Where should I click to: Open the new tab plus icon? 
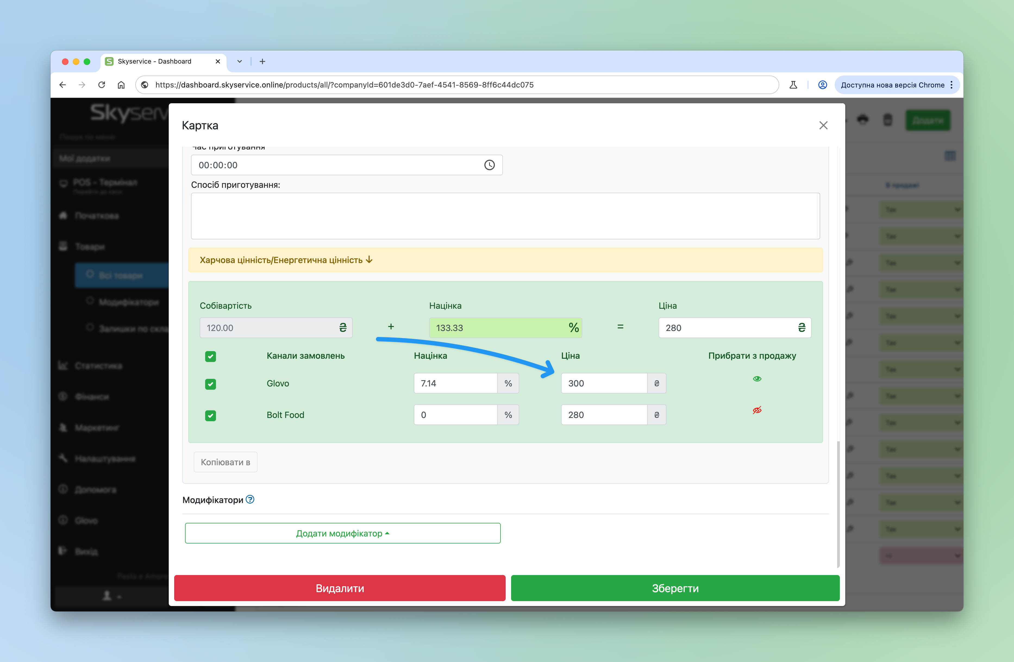coord(262,61)
